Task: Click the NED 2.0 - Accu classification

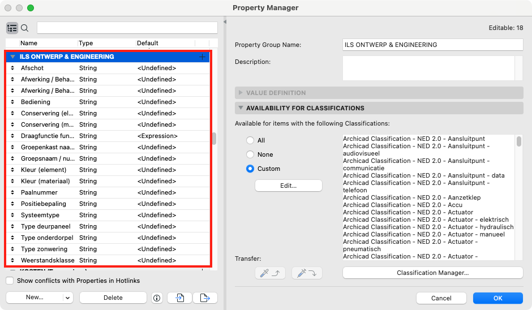Action: pos(402,205)
